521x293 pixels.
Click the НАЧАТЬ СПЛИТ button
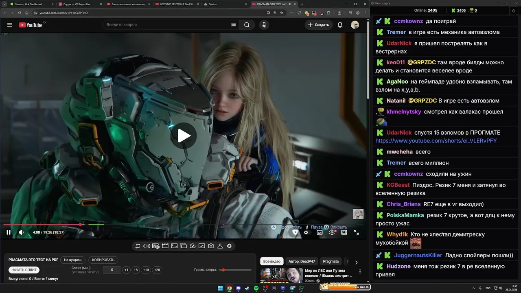pos(24,270)
